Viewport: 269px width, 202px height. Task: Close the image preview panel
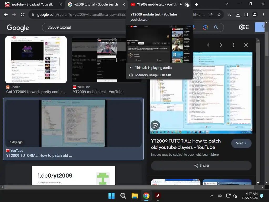click(x=246, y=45)
